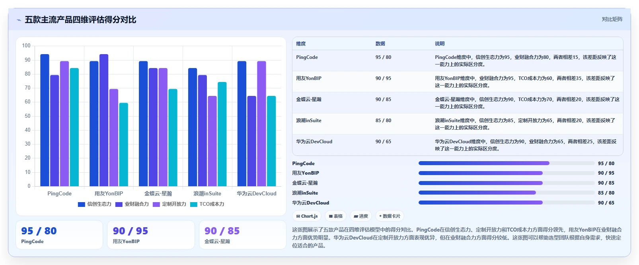Click 华为云DevCloud's light purple 定制开放力 bar
The height and width of the screenshot is (265, 639).
[261, 124]
